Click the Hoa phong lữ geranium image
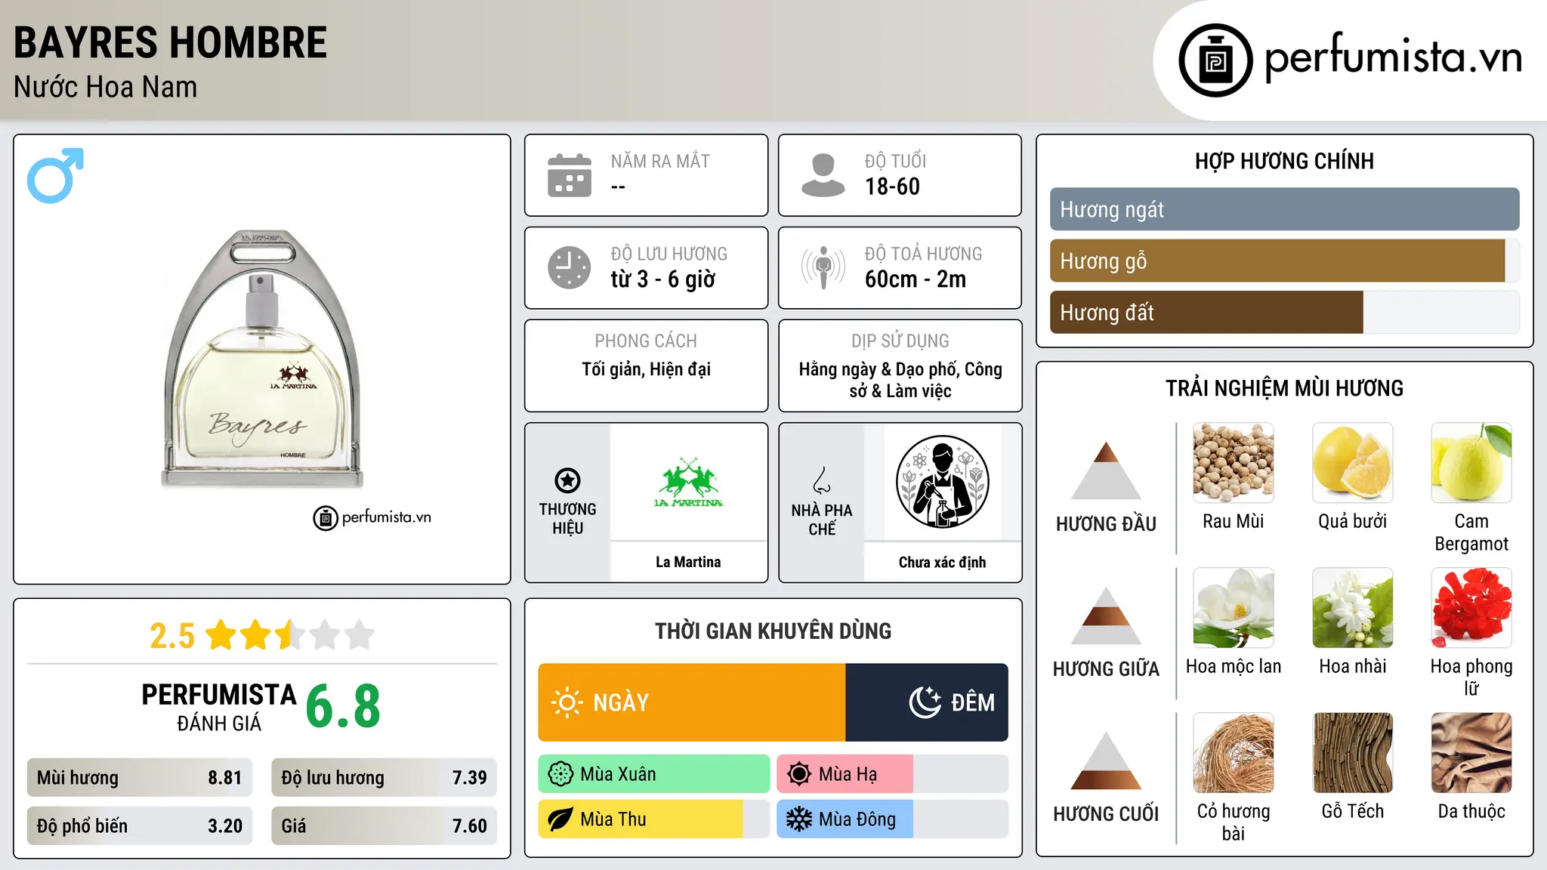Screen dimensions: 1547x870 (x=1471, y=608)
